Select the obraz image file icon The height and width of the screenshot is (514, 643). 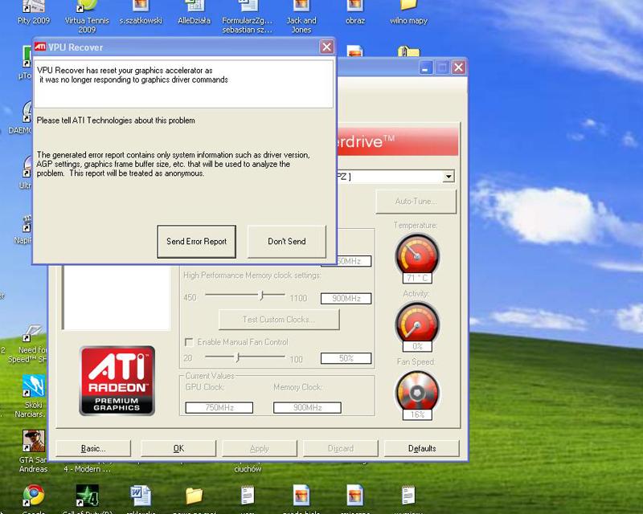click(x=355, y=11)
